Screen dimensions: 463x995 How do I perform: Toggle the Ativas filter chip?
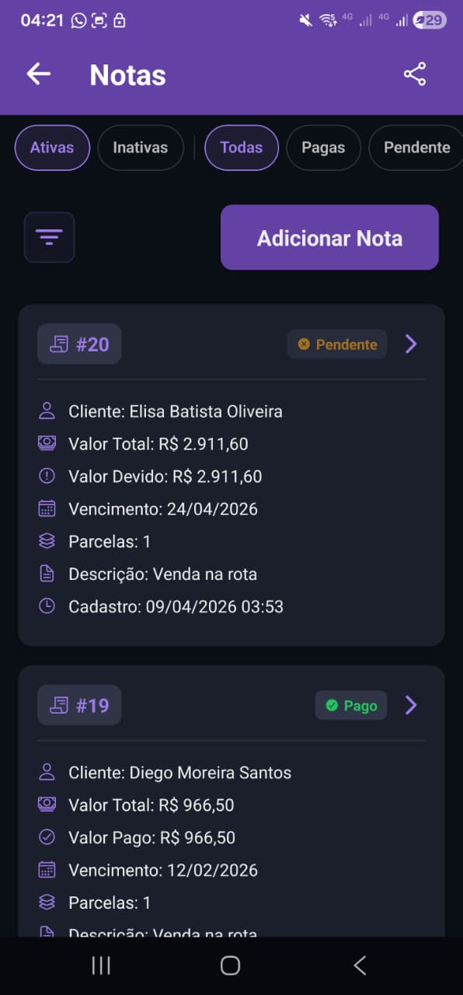51,148
